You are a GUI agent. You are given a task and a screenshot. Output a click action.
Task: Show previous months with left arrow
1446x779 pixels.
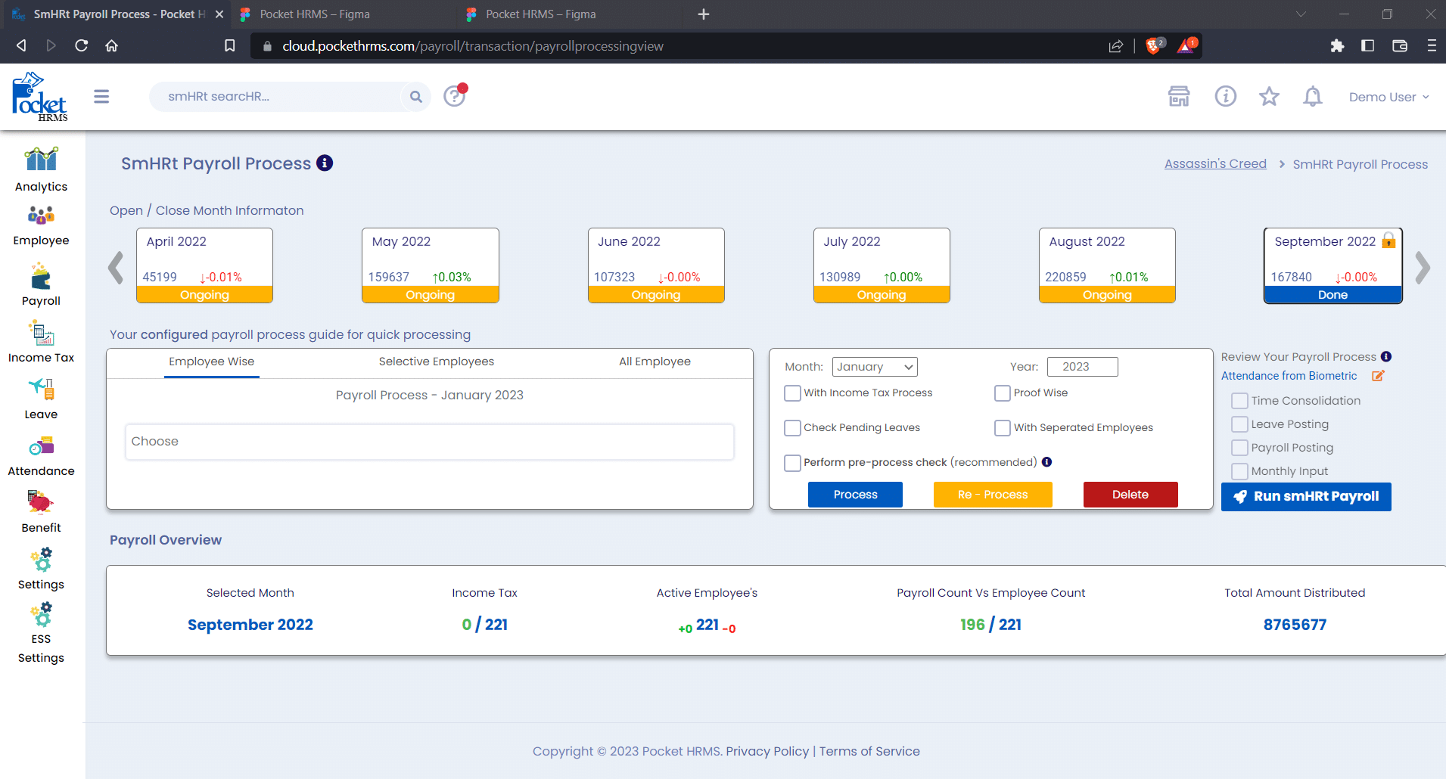(116, 267)
